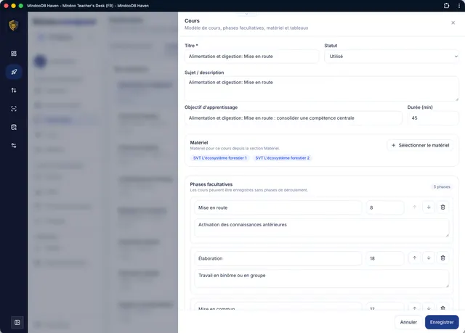
Task: Open the Statut dropdown showing Utilisé
Action: (x=392, y=57)
